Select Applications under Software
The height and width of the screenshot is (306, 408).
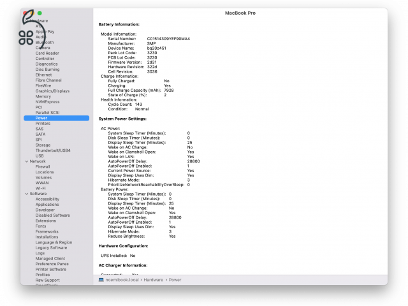47,205
